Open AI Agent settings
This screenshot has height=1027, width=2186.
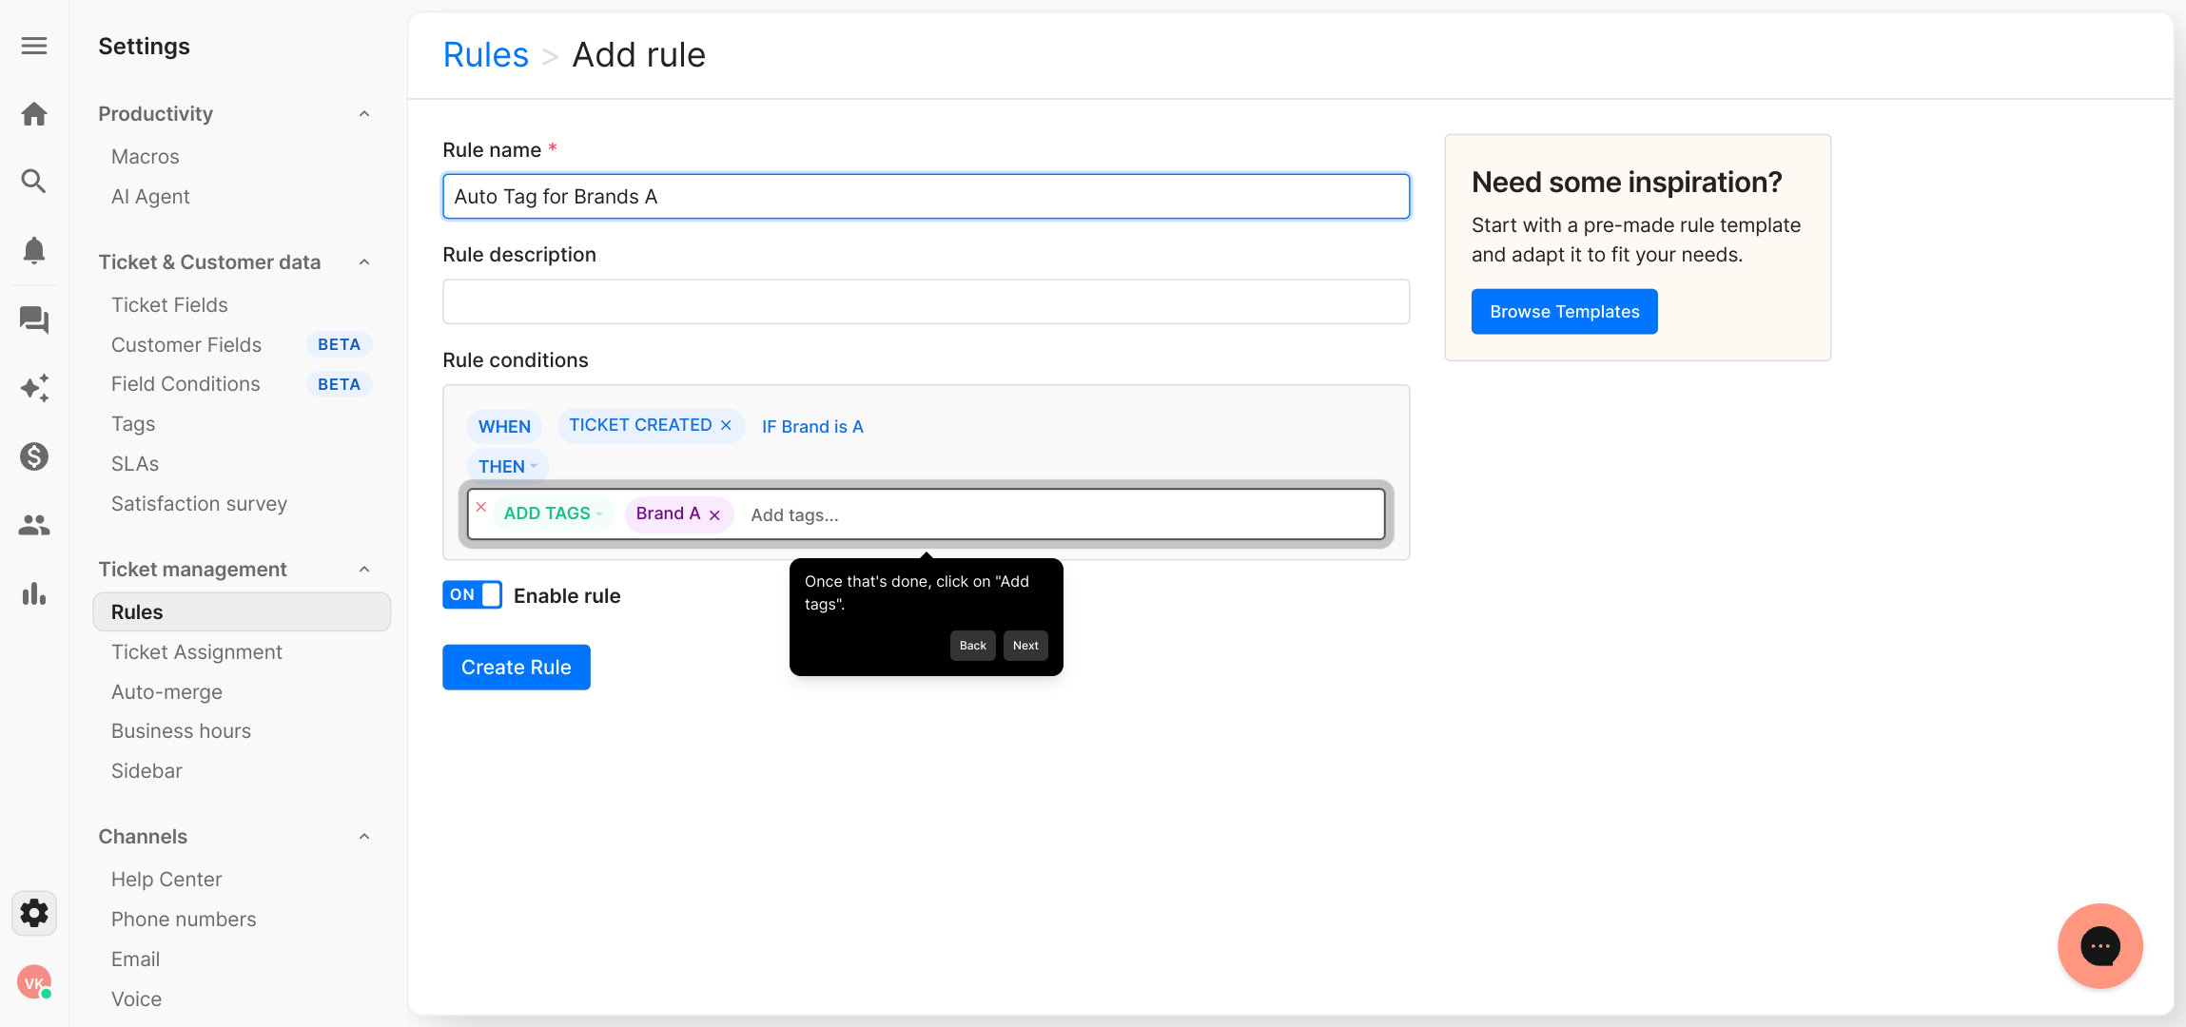pyautogui.click(x=150, y=197)
